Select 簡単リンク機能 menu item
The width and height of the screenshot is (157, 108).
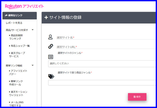(x=14, y=65)
